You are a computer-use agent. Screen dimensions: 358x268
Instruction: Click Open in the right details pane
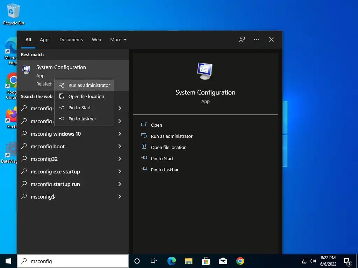156,125
